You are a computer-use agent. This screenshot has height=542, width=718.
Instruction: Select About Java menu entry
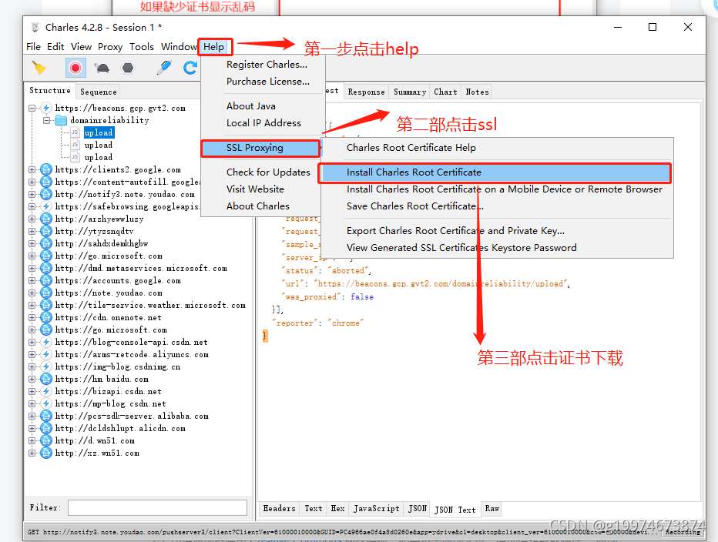(x=251, y=106)
